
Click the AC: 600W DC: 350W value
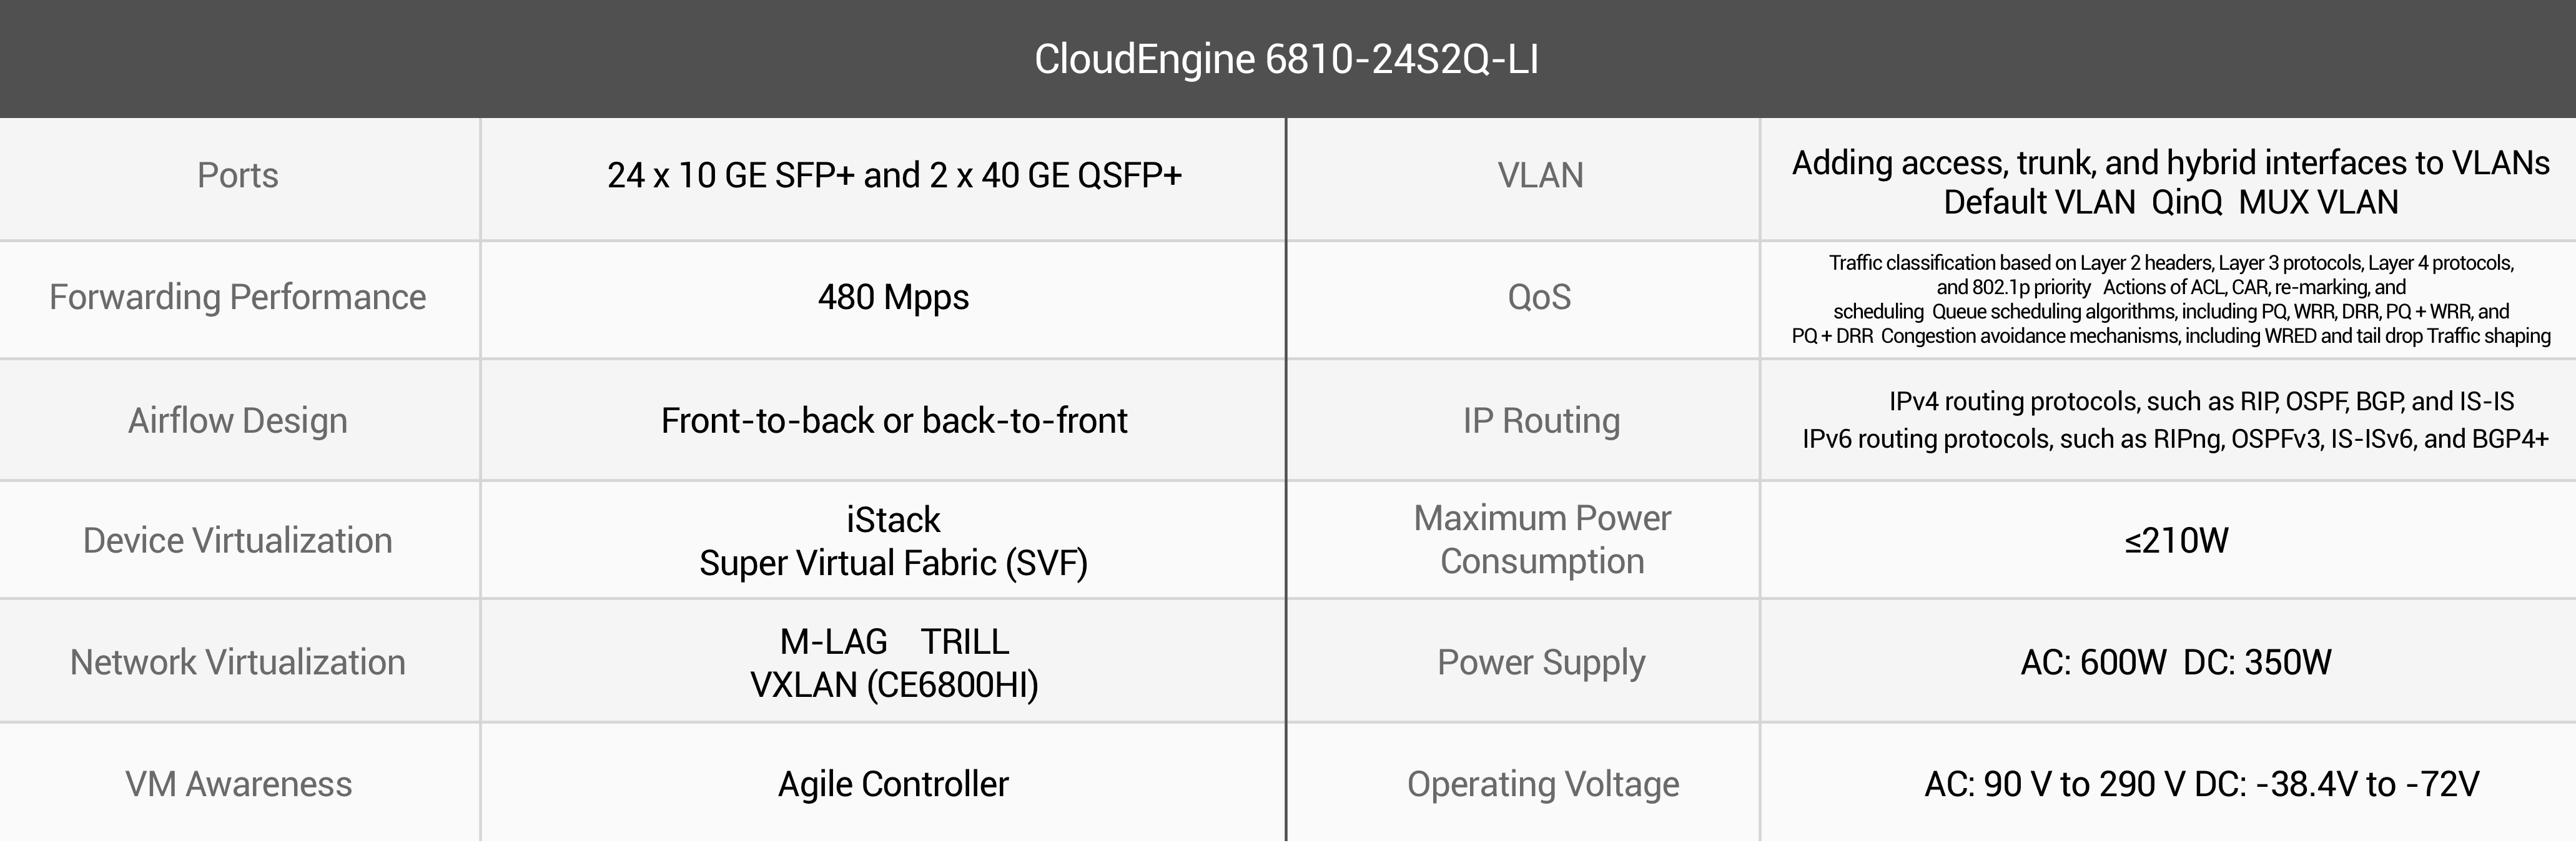[x=2176, y=663]
